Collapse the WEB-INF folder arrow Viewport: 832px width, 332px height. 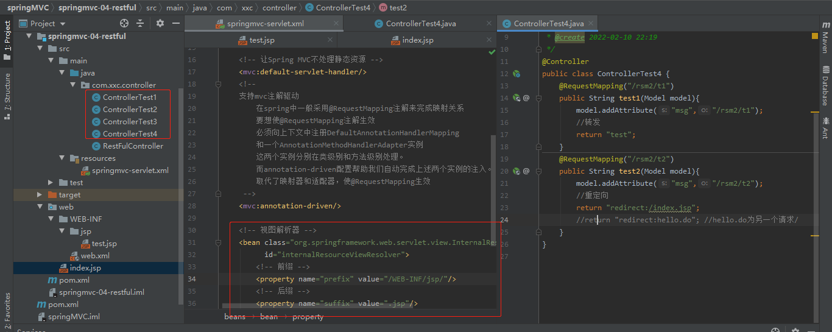click(51, 219)
